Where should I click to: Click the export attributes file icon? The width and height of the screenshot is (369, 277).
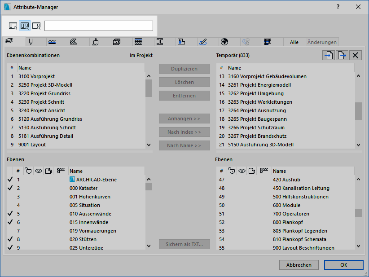[x=342, y=55]
